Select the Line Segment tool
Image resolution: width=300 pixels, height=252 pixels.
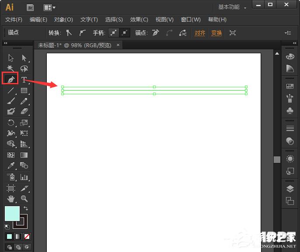[10, 90]
